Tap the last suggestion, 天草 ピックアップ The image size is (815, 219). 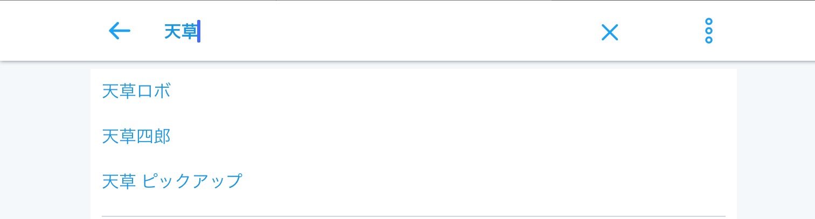click(x=172, y=181)
